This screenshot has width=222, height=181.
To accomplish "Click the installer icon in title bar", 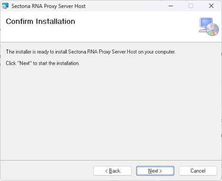I will 5,6.
